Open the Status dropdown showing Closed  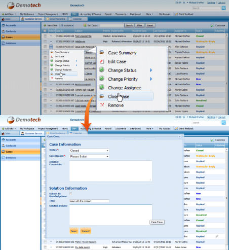pos(89,151)
